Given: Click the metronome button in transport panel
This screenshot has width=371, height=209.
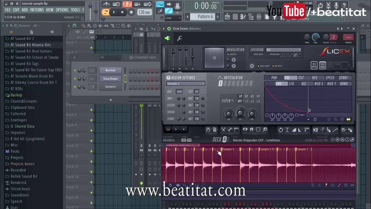Looking at the screenshot, I should pos(106,4).
